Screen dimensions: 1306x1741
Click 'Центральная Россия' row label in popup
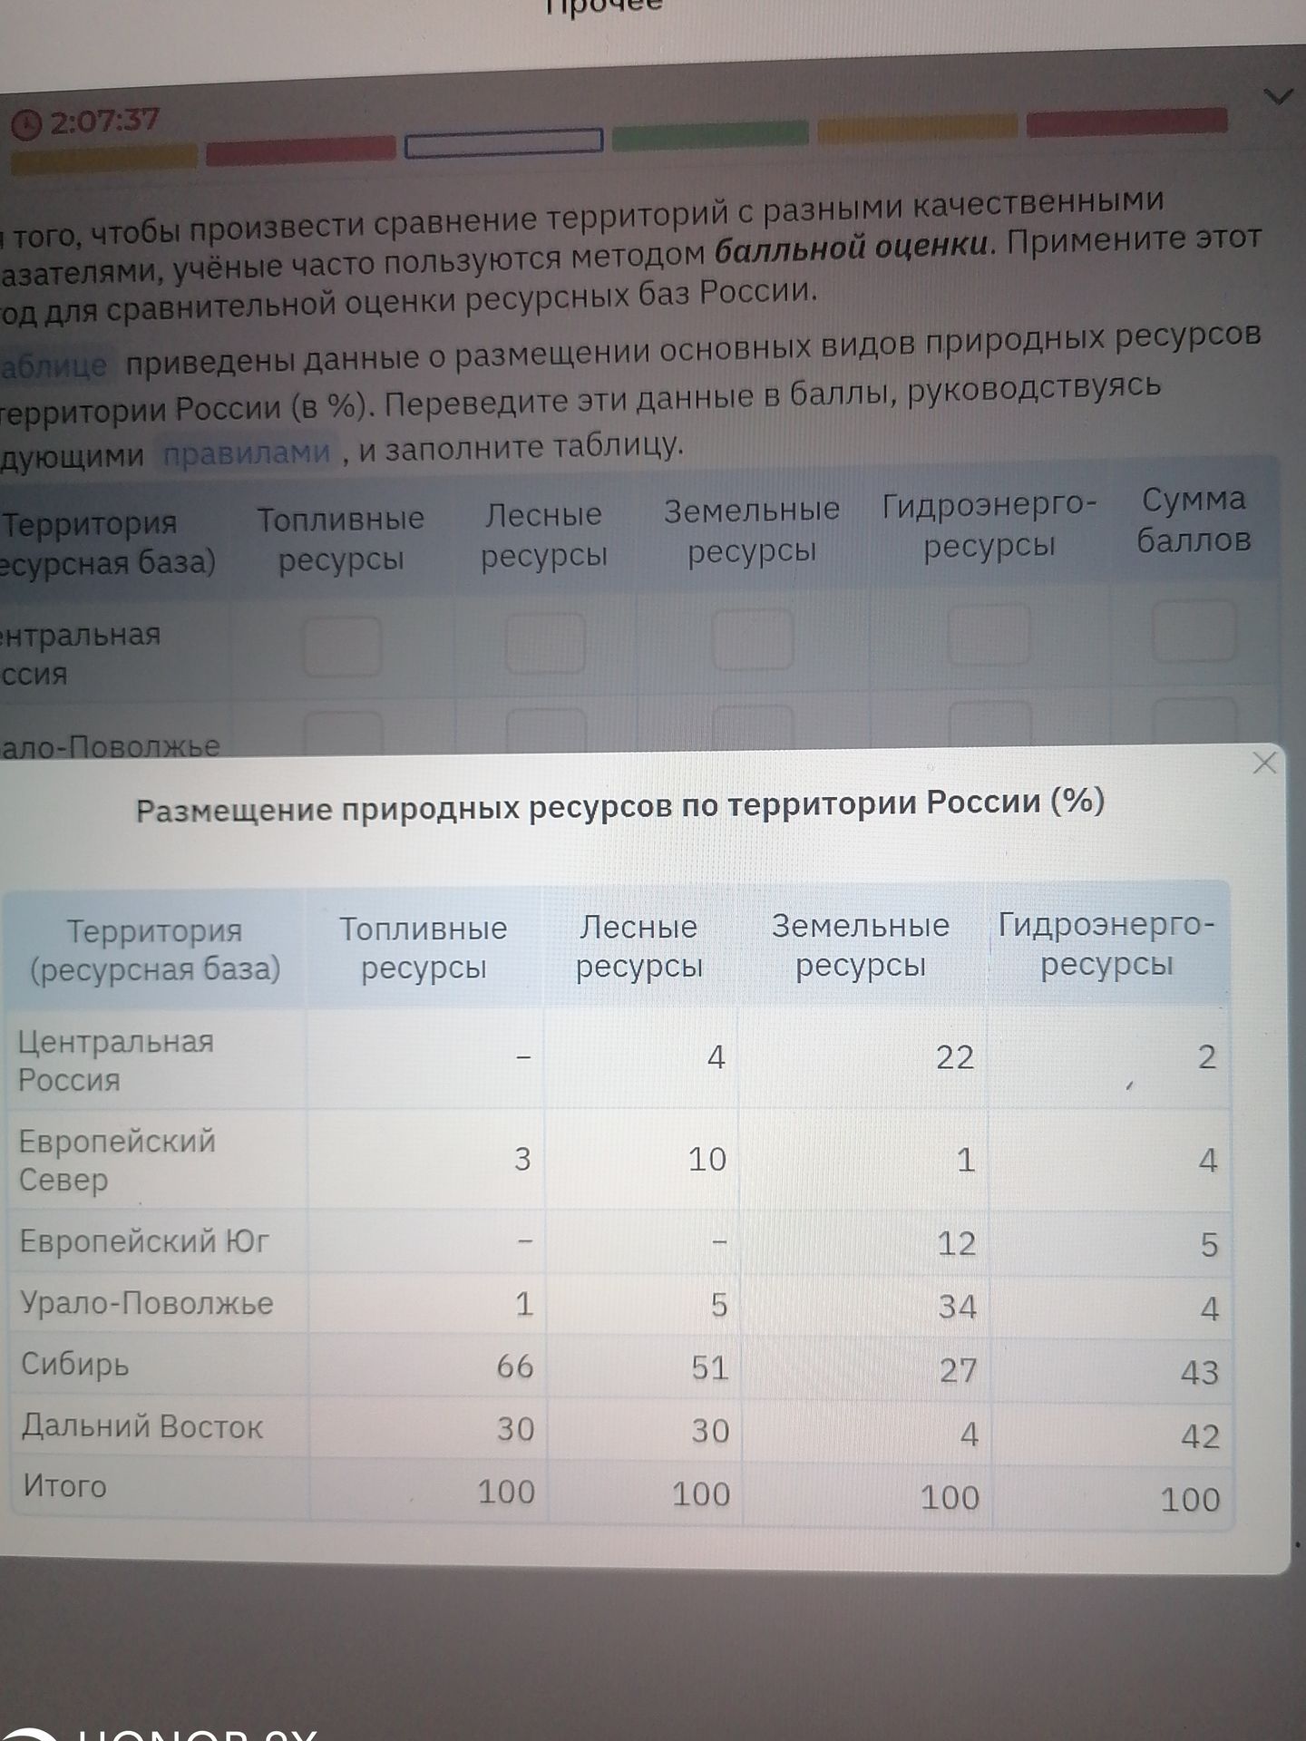(x=115, y=1060)
